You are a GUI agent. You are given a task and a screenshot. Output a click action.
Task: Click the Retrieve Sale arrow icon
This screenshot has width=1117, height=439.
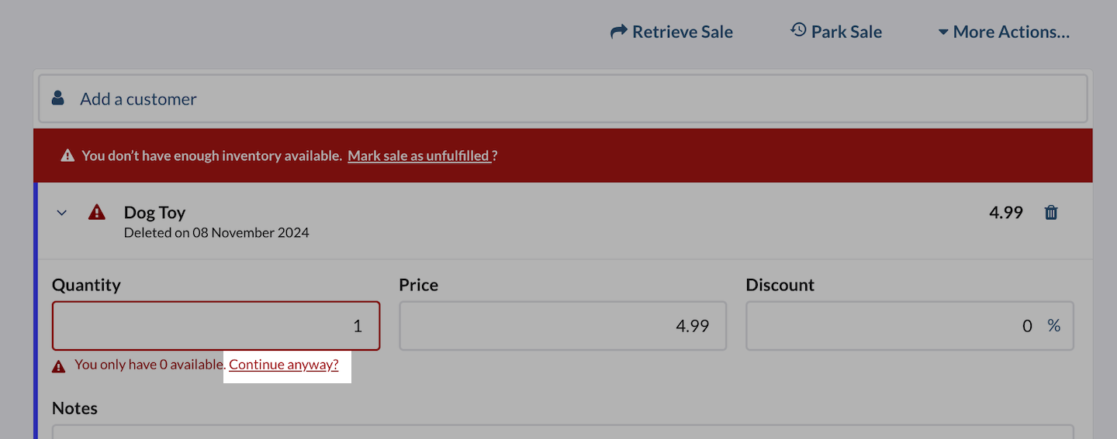618,32
